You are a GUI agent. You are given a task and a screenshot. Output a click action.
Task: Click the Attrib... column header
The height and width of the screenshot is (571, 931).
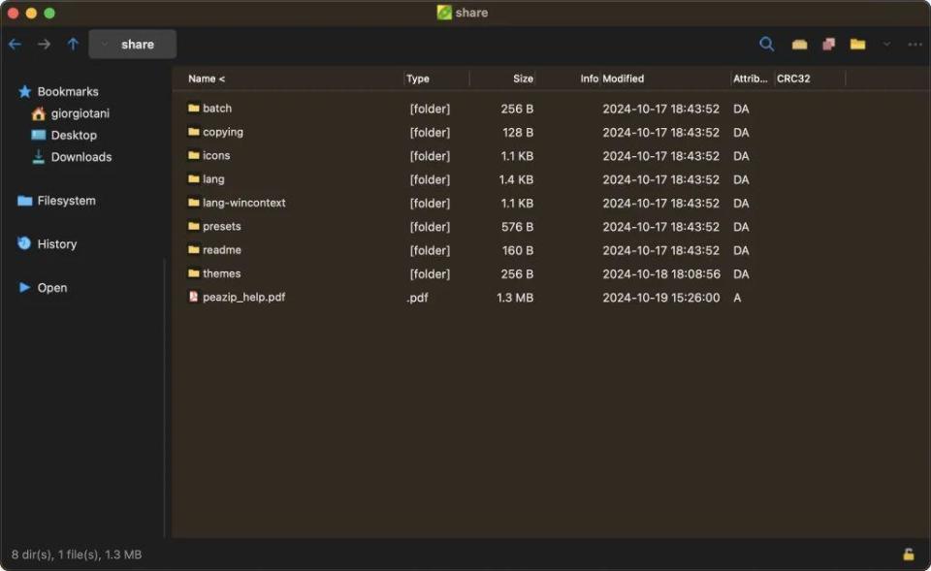[751, 79]
